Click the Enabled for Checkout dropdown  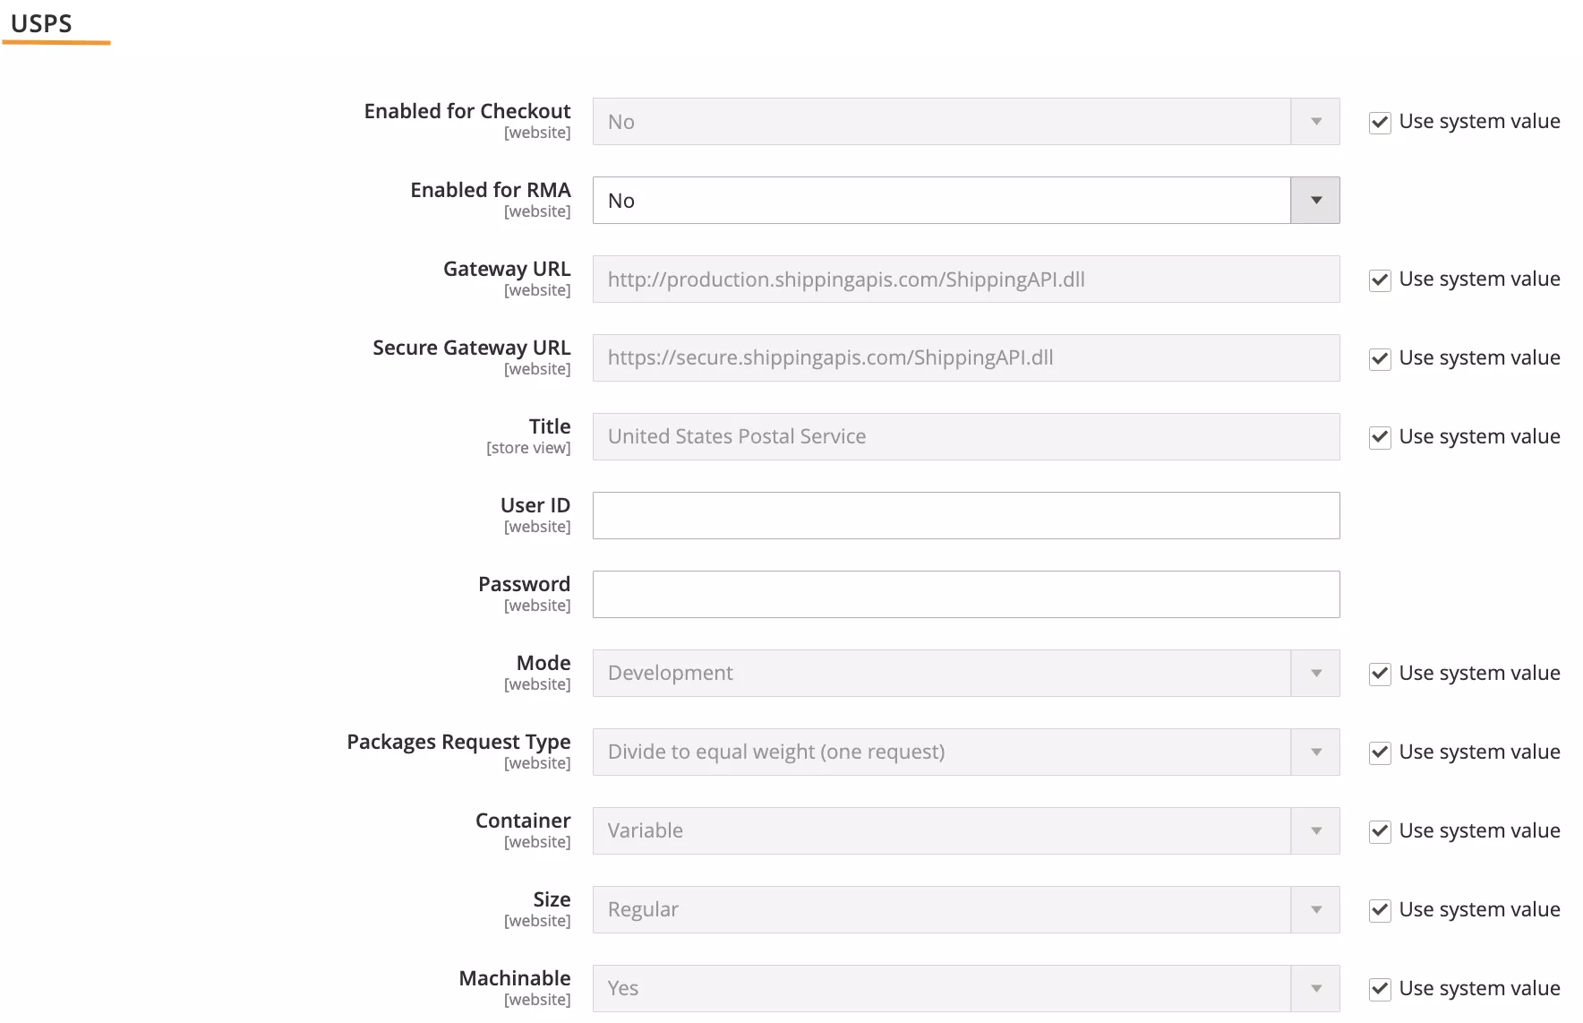click(965, 122)
